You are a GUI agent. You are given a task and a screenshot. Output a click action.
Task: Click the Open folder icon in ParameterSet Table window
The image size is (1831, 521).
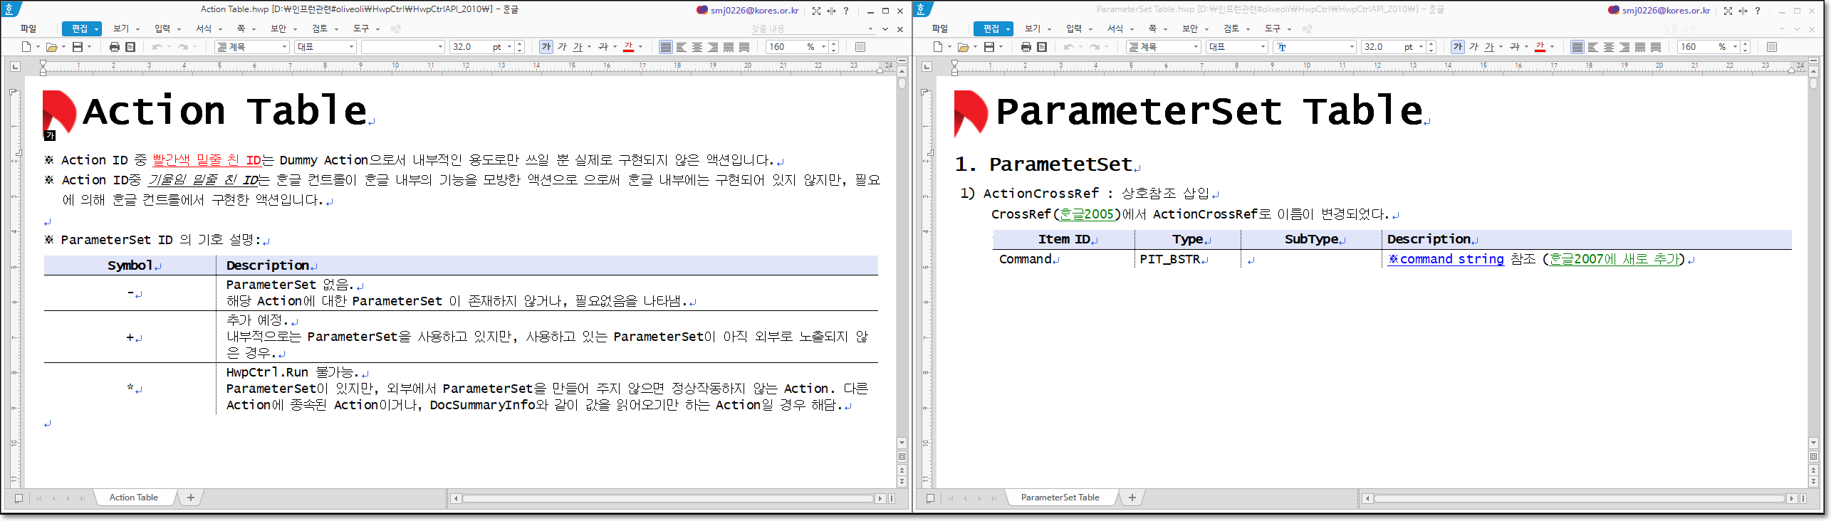[963, 47]
